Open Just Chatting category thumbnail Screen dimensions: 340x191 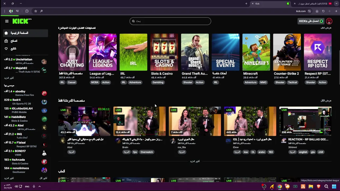72,52
